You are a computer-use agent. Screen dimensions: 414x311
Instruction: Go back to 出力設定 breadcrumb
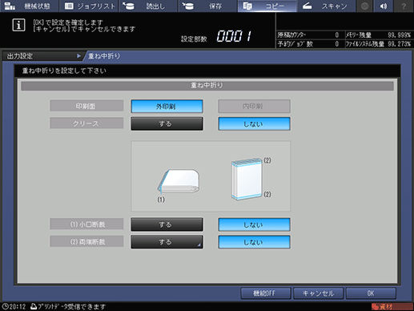point(42,56)
